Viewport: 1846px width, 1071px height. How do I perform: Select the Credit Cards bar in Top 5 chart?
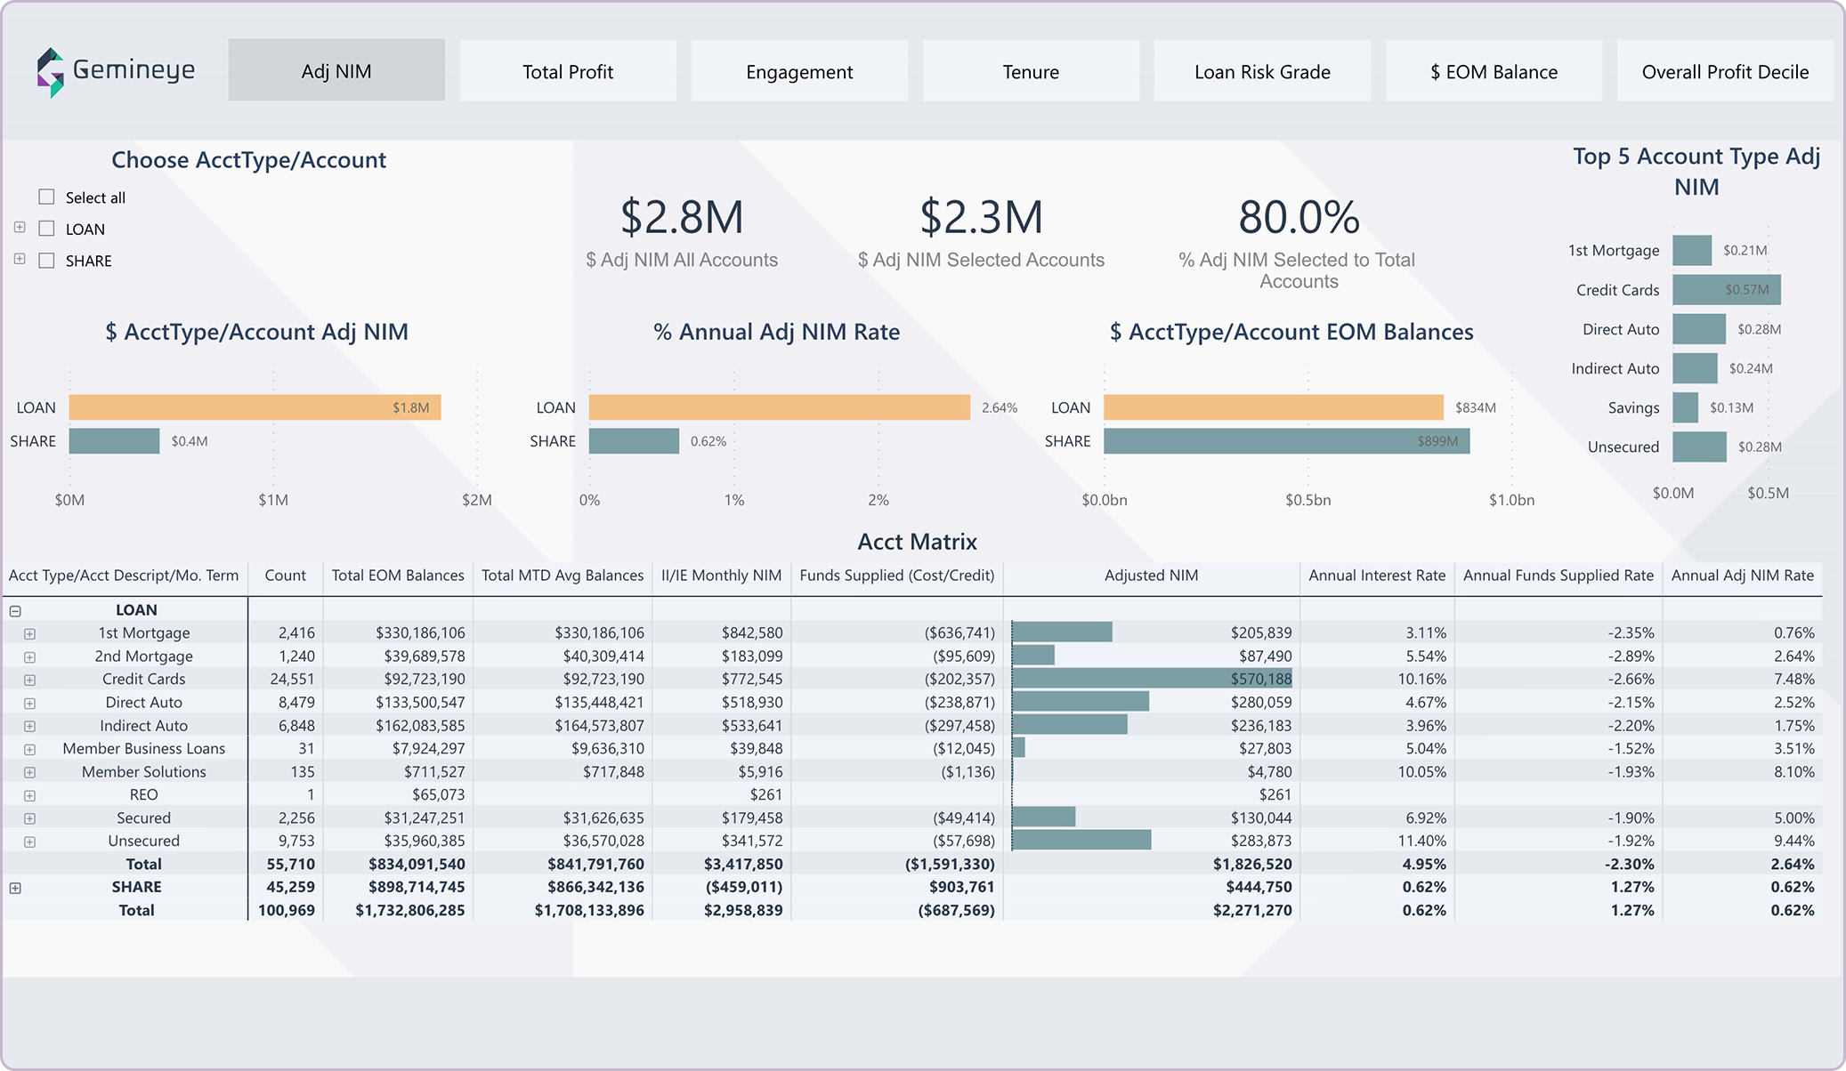click(x=1725, y=290)
